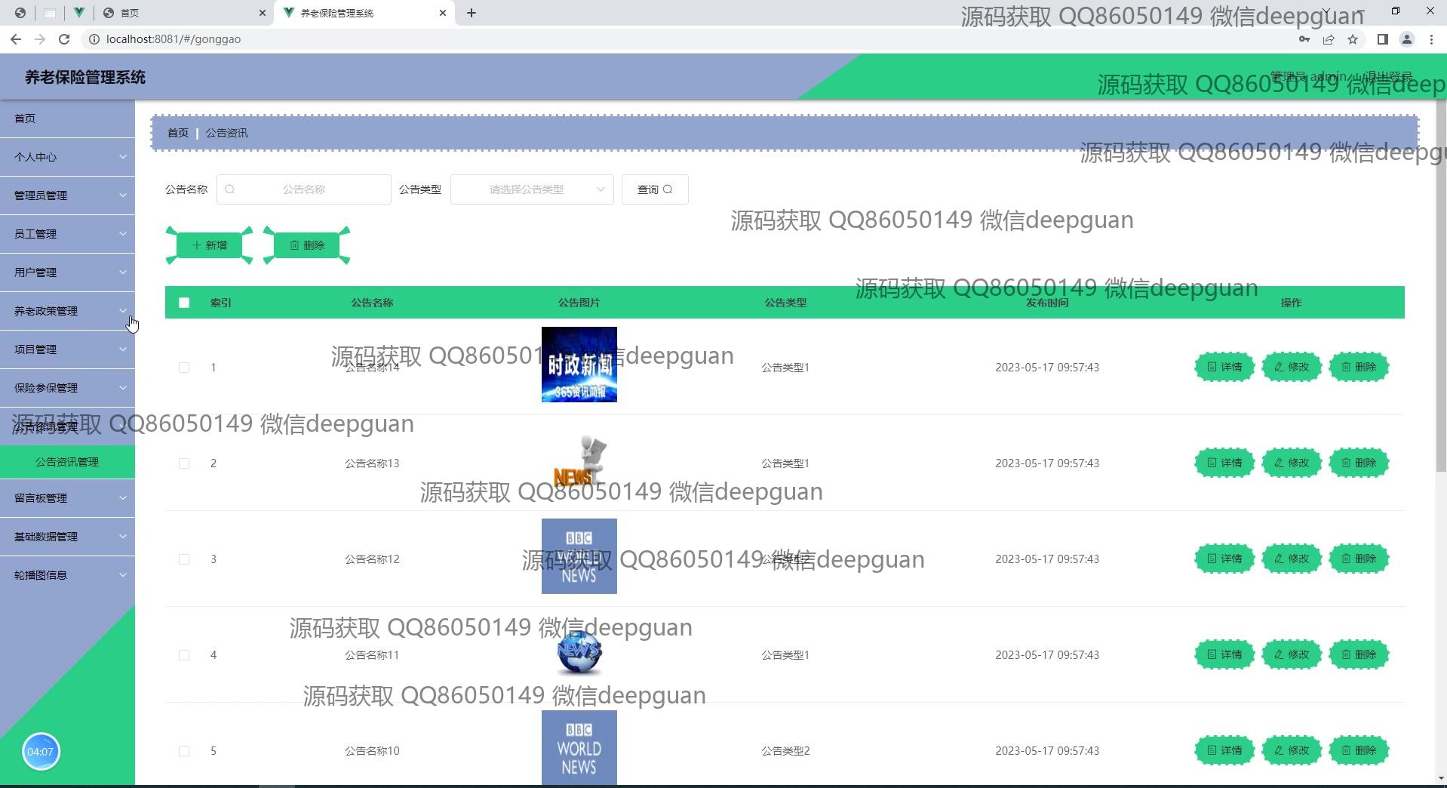
Task: Open the saved password key icon
Action: coord(1304,39)
